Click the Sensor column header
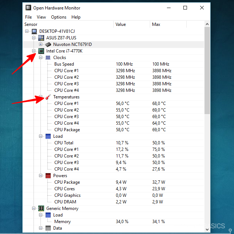The height and width of the screenshot is (234, 234). [x=68, y=24]
